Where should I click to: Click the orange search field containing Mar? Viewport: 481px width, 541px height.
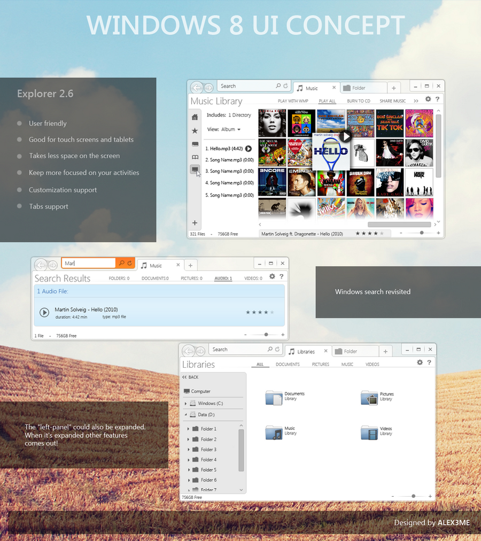click(x=89, y=263)
